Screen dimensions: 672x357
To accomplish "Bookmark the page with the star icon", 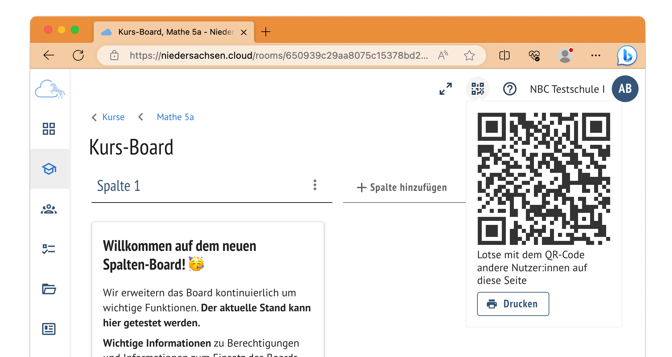I will [469, 55].
